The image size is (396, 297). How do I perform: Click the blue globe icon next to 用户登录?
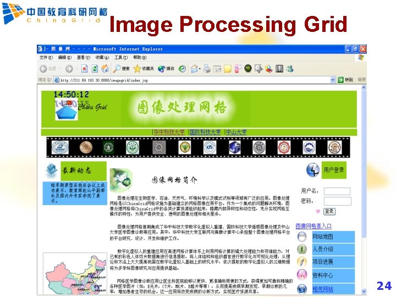[312, 170]
